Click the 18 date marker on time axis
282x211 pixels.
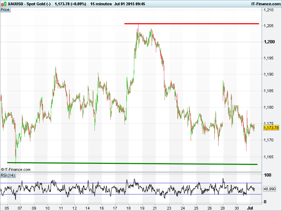[x=129, y=207]
